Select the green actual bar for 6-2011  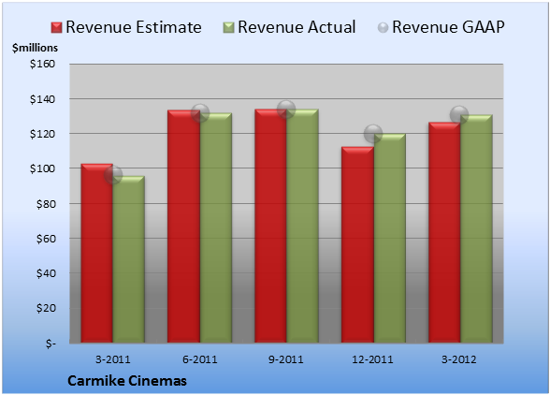point(216,227)
